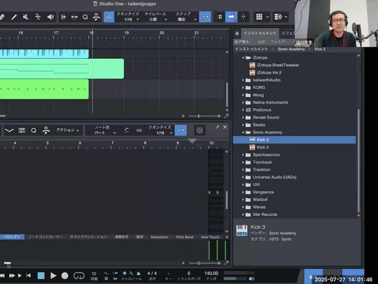The image size is (378, 284).
Task: Select the Mute tool in toolbar
Action: point(26,17)
